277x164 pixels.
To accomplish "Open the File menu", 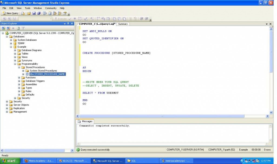I will point(4,8).
